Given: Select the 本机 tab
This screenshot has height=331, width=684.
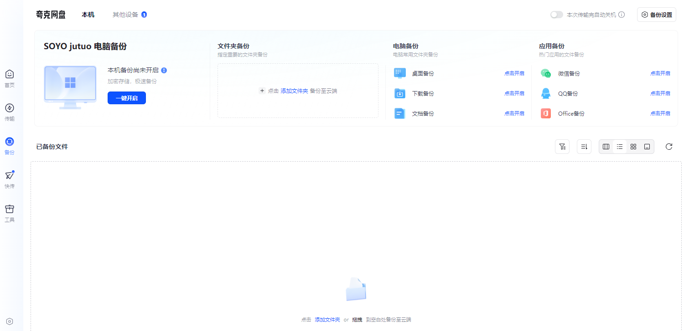Looking at the screenshot, I should pos(88,15).
